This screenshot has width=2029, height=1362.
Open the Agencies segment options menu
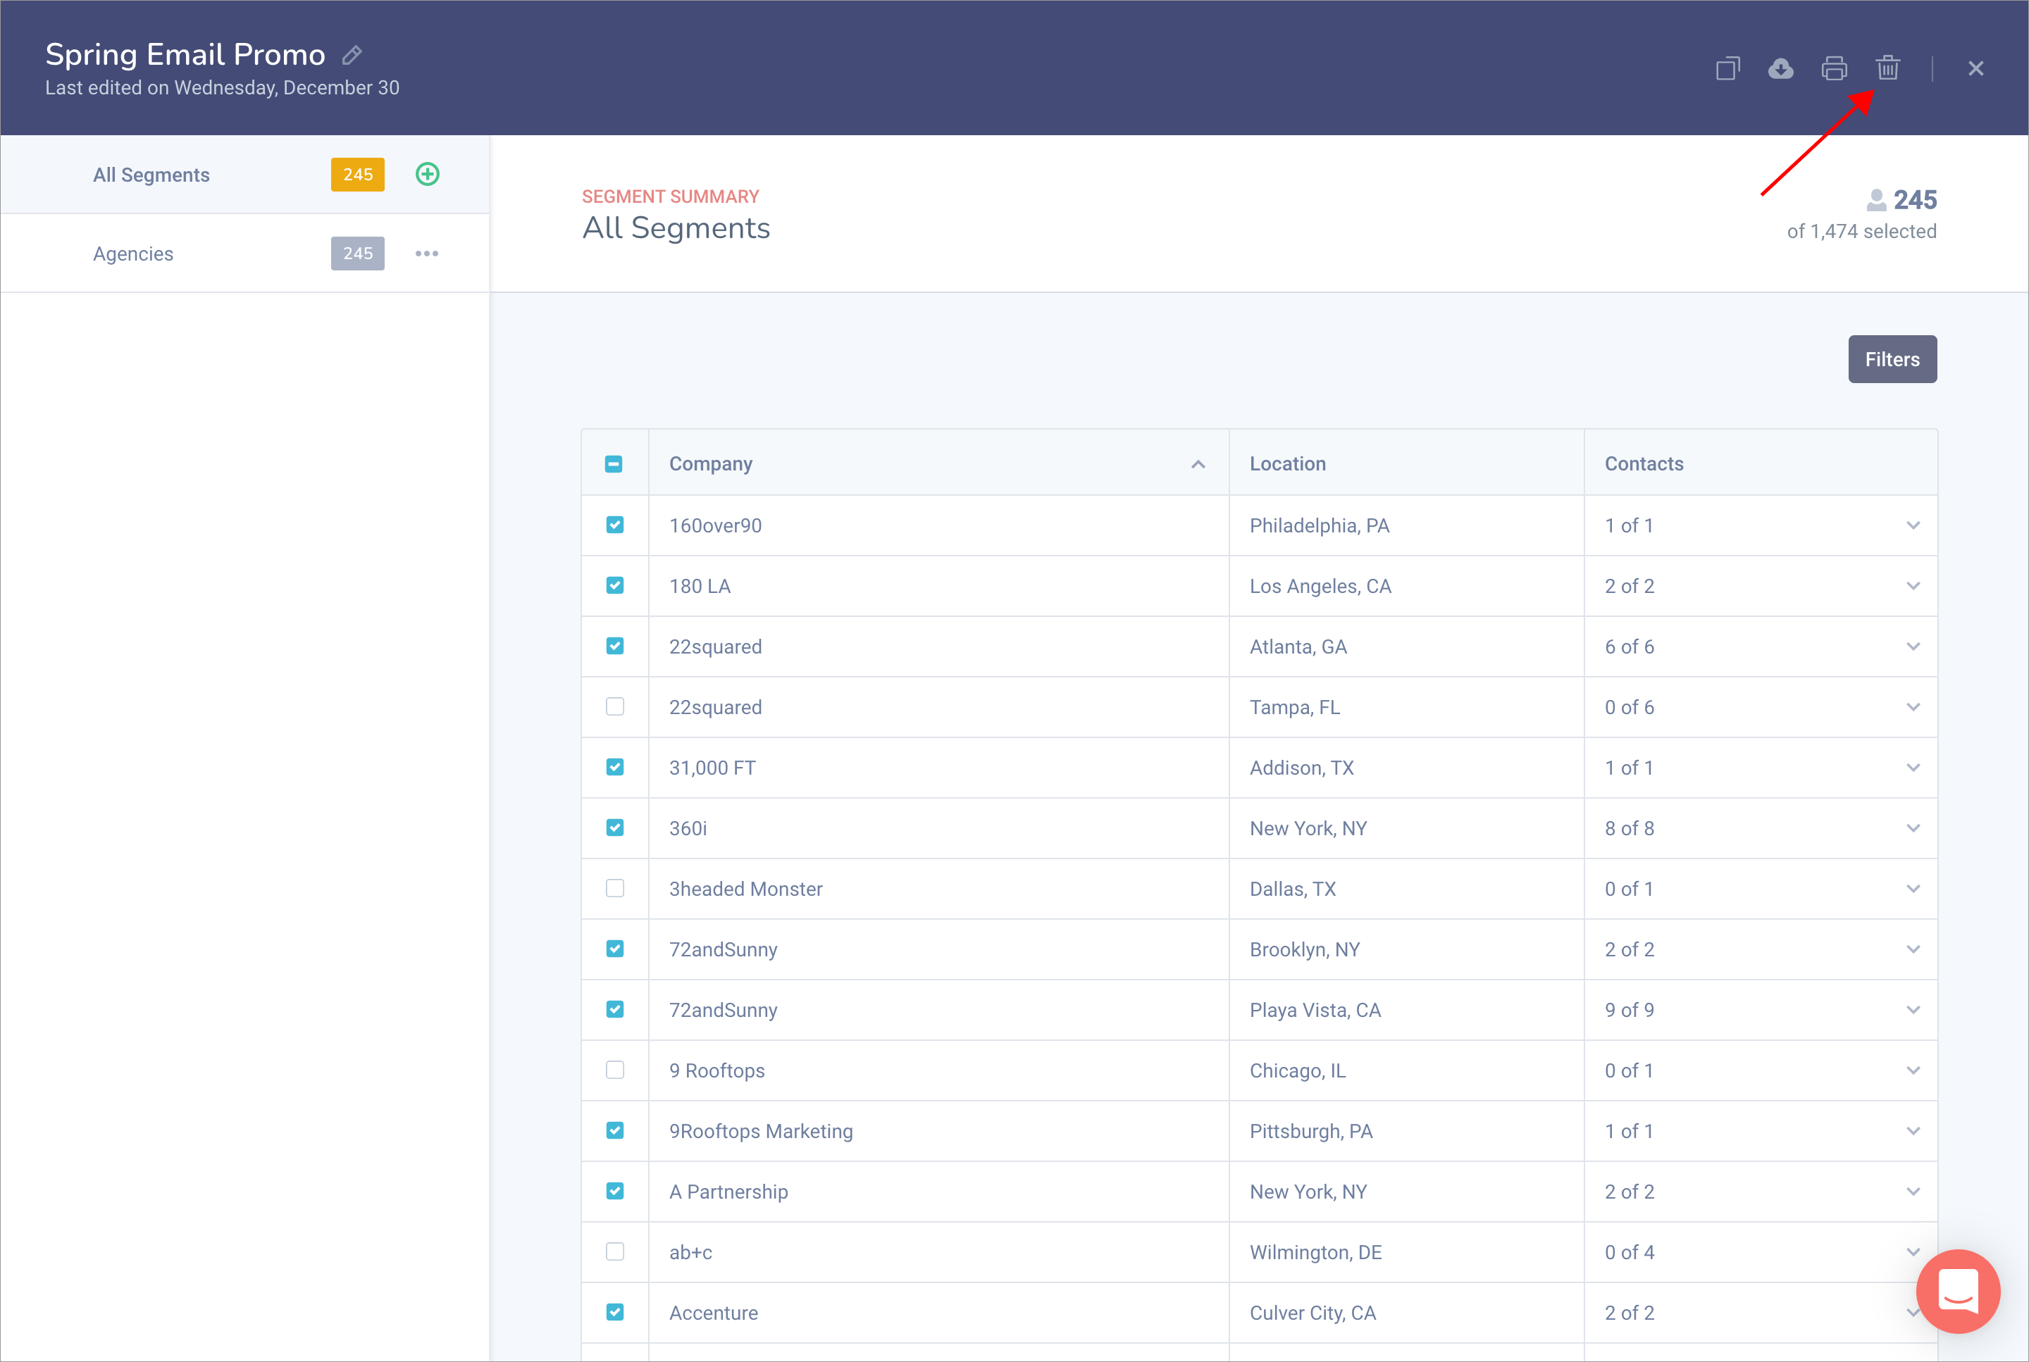(427, 254)
